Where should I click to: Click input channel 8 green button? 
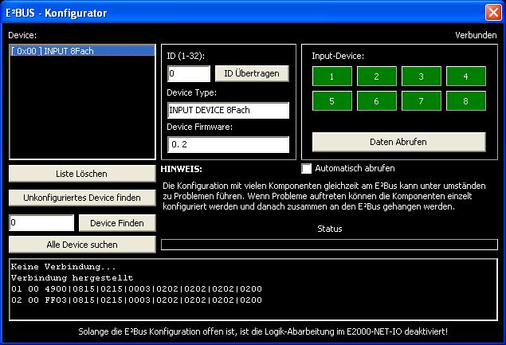tap(466, 101)
